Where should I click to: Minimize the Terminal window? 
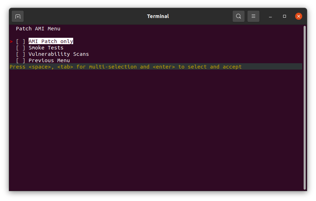270,16
